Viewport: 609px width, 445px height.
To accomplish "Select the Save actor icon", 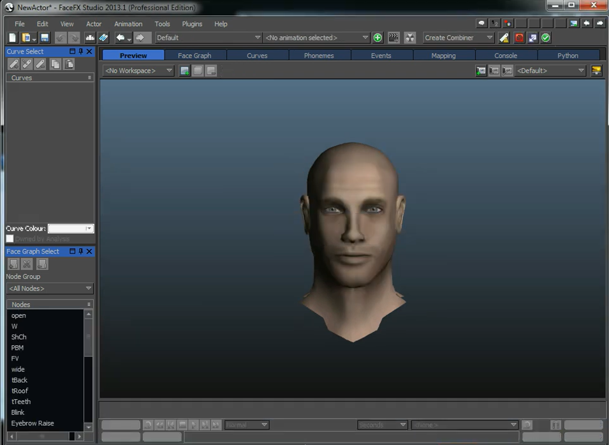I will 43,38.
